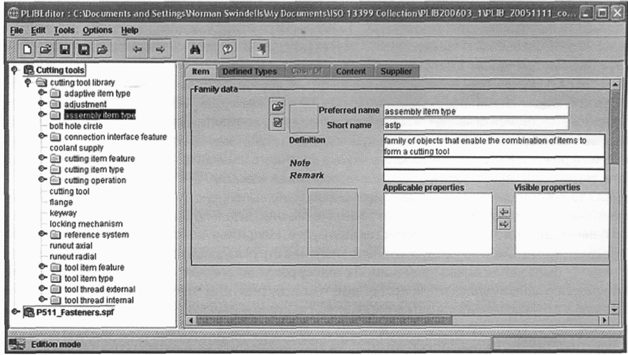
Task: Click the back arrow navigation icon
Action: pos(137,49)
